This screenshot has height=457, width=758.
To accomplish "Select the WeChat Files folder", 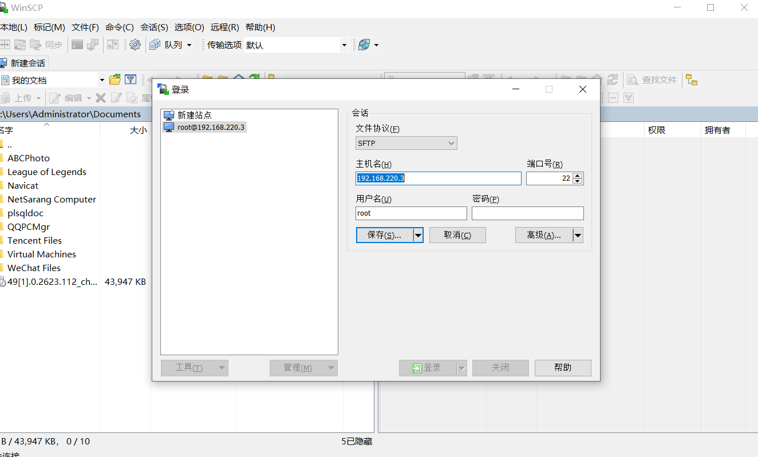I will 34,268.
